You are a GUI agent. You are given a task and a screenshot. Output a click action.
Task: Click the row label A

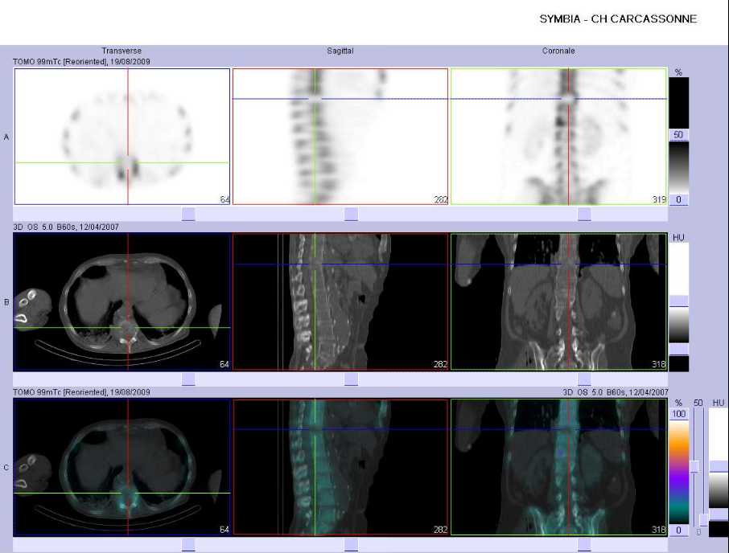pyautogui.click(x=6, y=137)
